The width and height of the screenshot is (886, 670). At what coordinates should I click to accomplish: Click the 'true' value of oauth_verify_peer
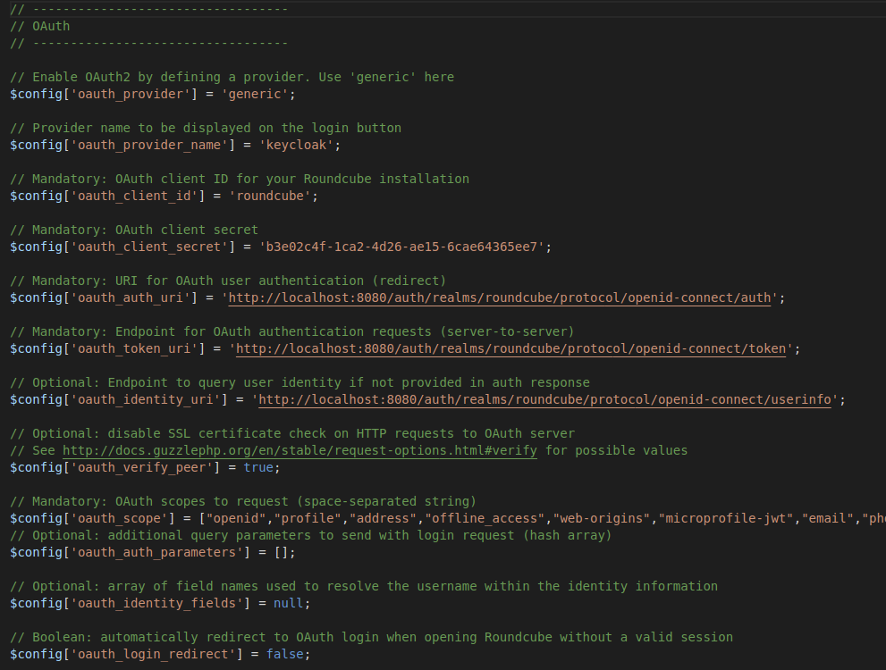(257, 466)
